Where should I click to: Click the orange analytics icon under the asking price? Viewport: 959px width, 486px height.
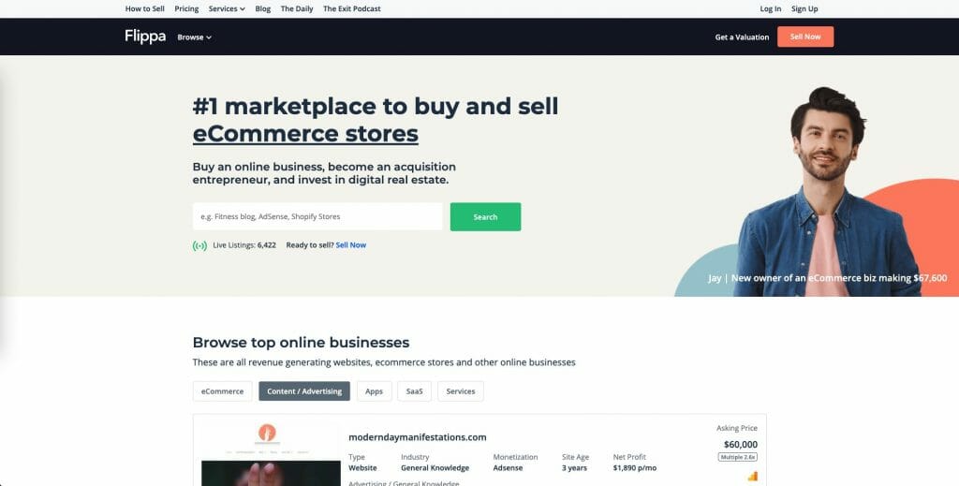(x=752, y=476)
